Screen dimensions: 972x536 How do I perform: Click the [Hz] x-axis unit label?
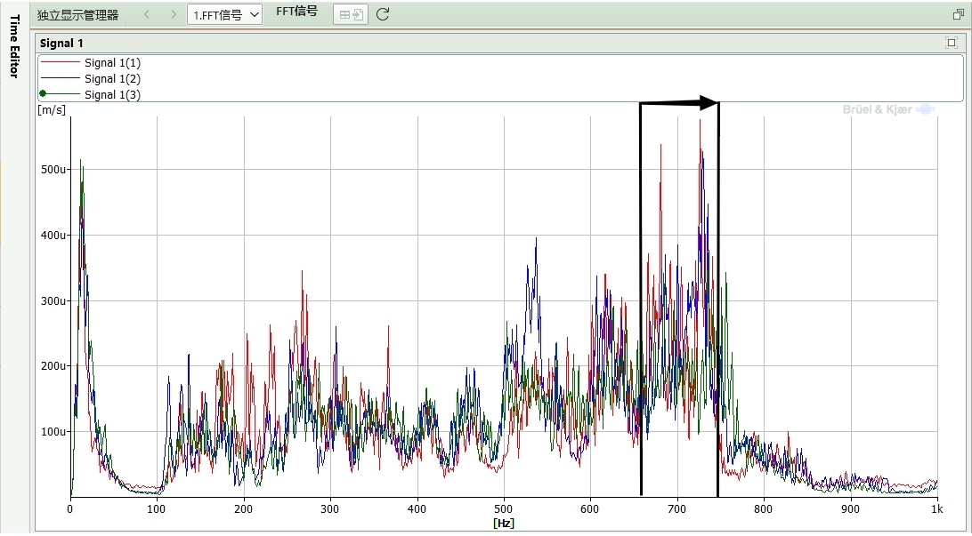coord(503,523)
